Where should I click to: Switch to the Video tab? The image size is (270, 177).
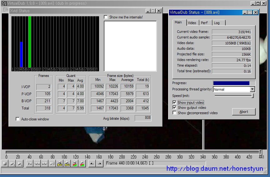pyautogui.click(x=192, y=23)
